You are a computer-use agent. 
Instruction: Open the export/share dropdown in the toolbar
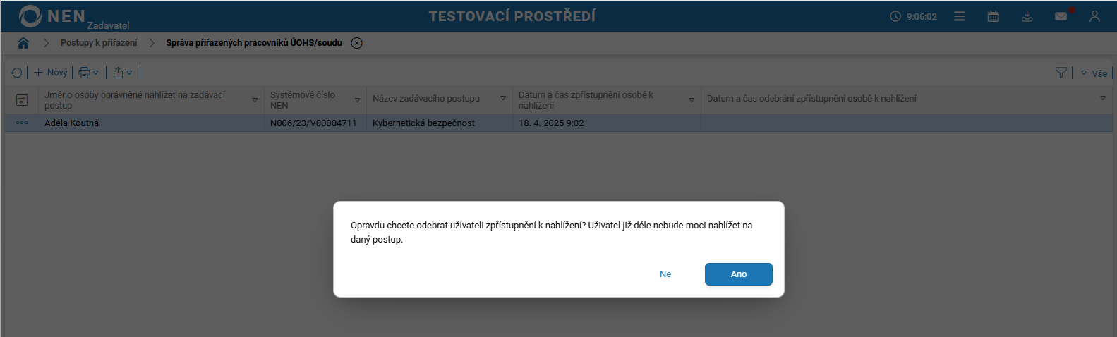122,73
